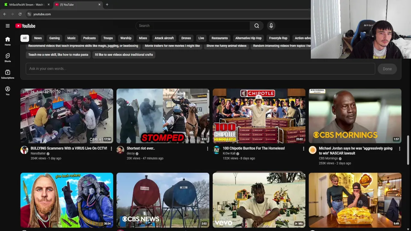
Task: Open NanoBaiter channel name link
Action: 38,154
